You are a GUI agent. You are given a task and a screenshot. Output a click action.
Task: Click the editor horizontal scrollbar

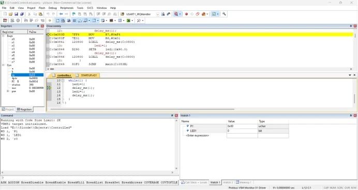click(x=142, y=109)
